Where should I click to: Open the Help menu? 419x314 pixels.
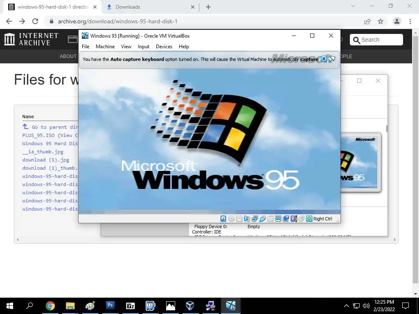184,47
